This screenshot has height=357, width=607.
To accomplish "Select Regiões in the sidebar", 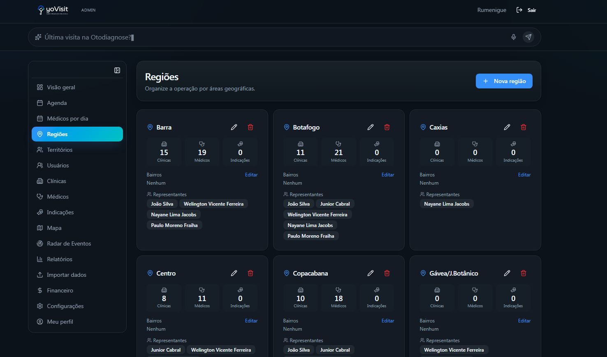I will click(x=77, y=134).
